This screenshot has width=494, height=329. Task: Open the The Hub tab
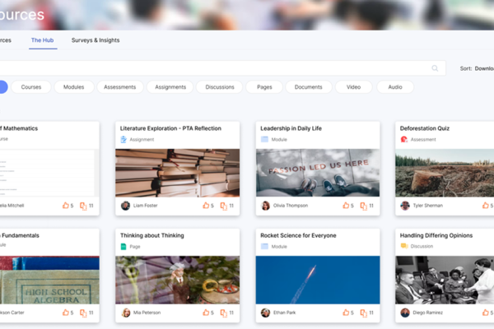43,40
